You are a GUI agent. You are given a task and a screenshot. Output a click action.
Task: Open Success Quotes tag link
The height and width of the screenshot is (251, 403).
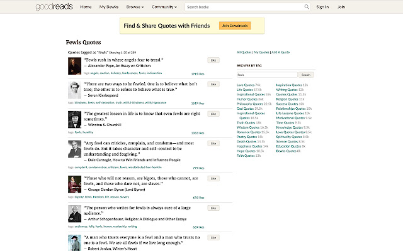287,104
